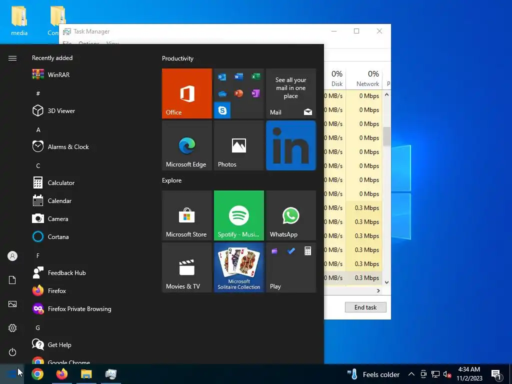Show hidden system tray icons
512x384 pixels.
tap(411, 374)
